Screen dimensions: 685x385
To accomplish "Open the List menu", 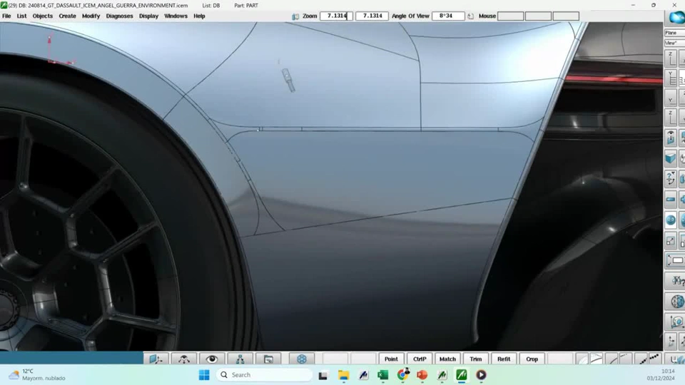I will tap(22, 16).
